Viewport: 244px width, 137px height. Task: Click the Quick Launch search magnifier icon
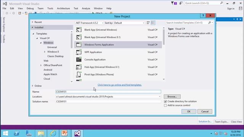(x=222, y=3)
